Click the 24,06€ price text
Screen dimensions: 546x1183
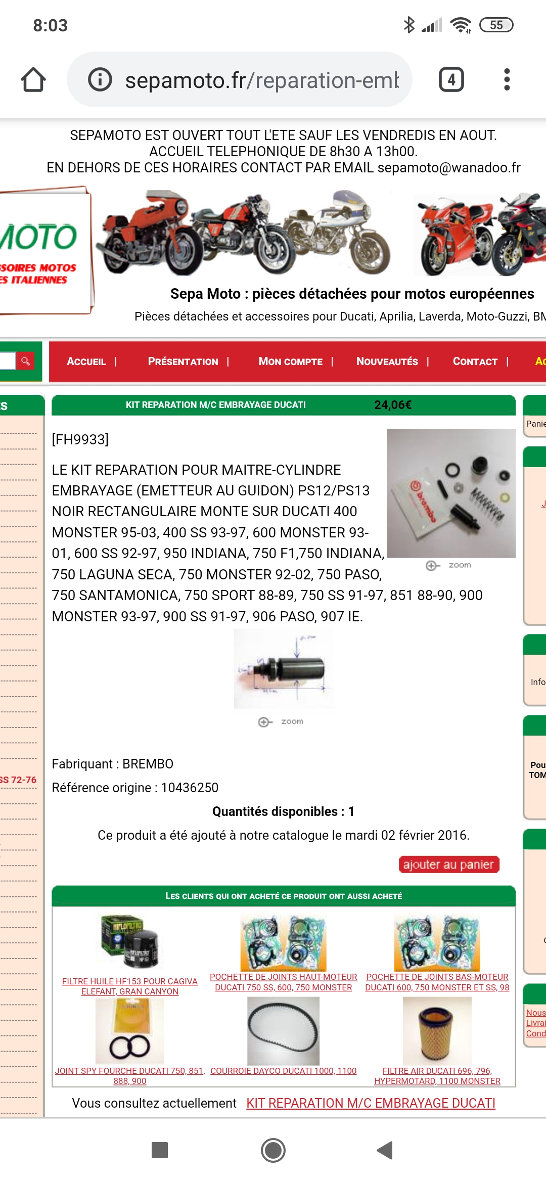(393, 405)
